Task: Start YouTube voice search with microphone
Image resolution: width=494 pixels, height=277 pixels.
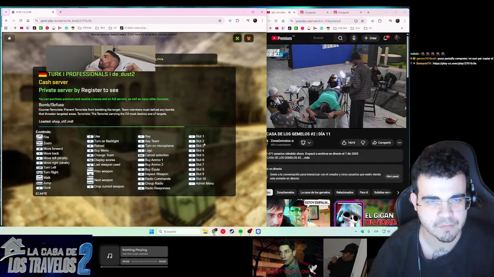Action: pyautogui.click(x=354, y=38)
